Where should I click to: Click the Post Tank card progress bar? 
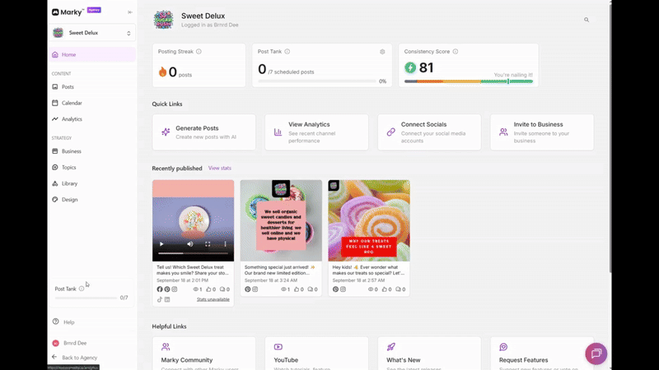click(317, 81)
